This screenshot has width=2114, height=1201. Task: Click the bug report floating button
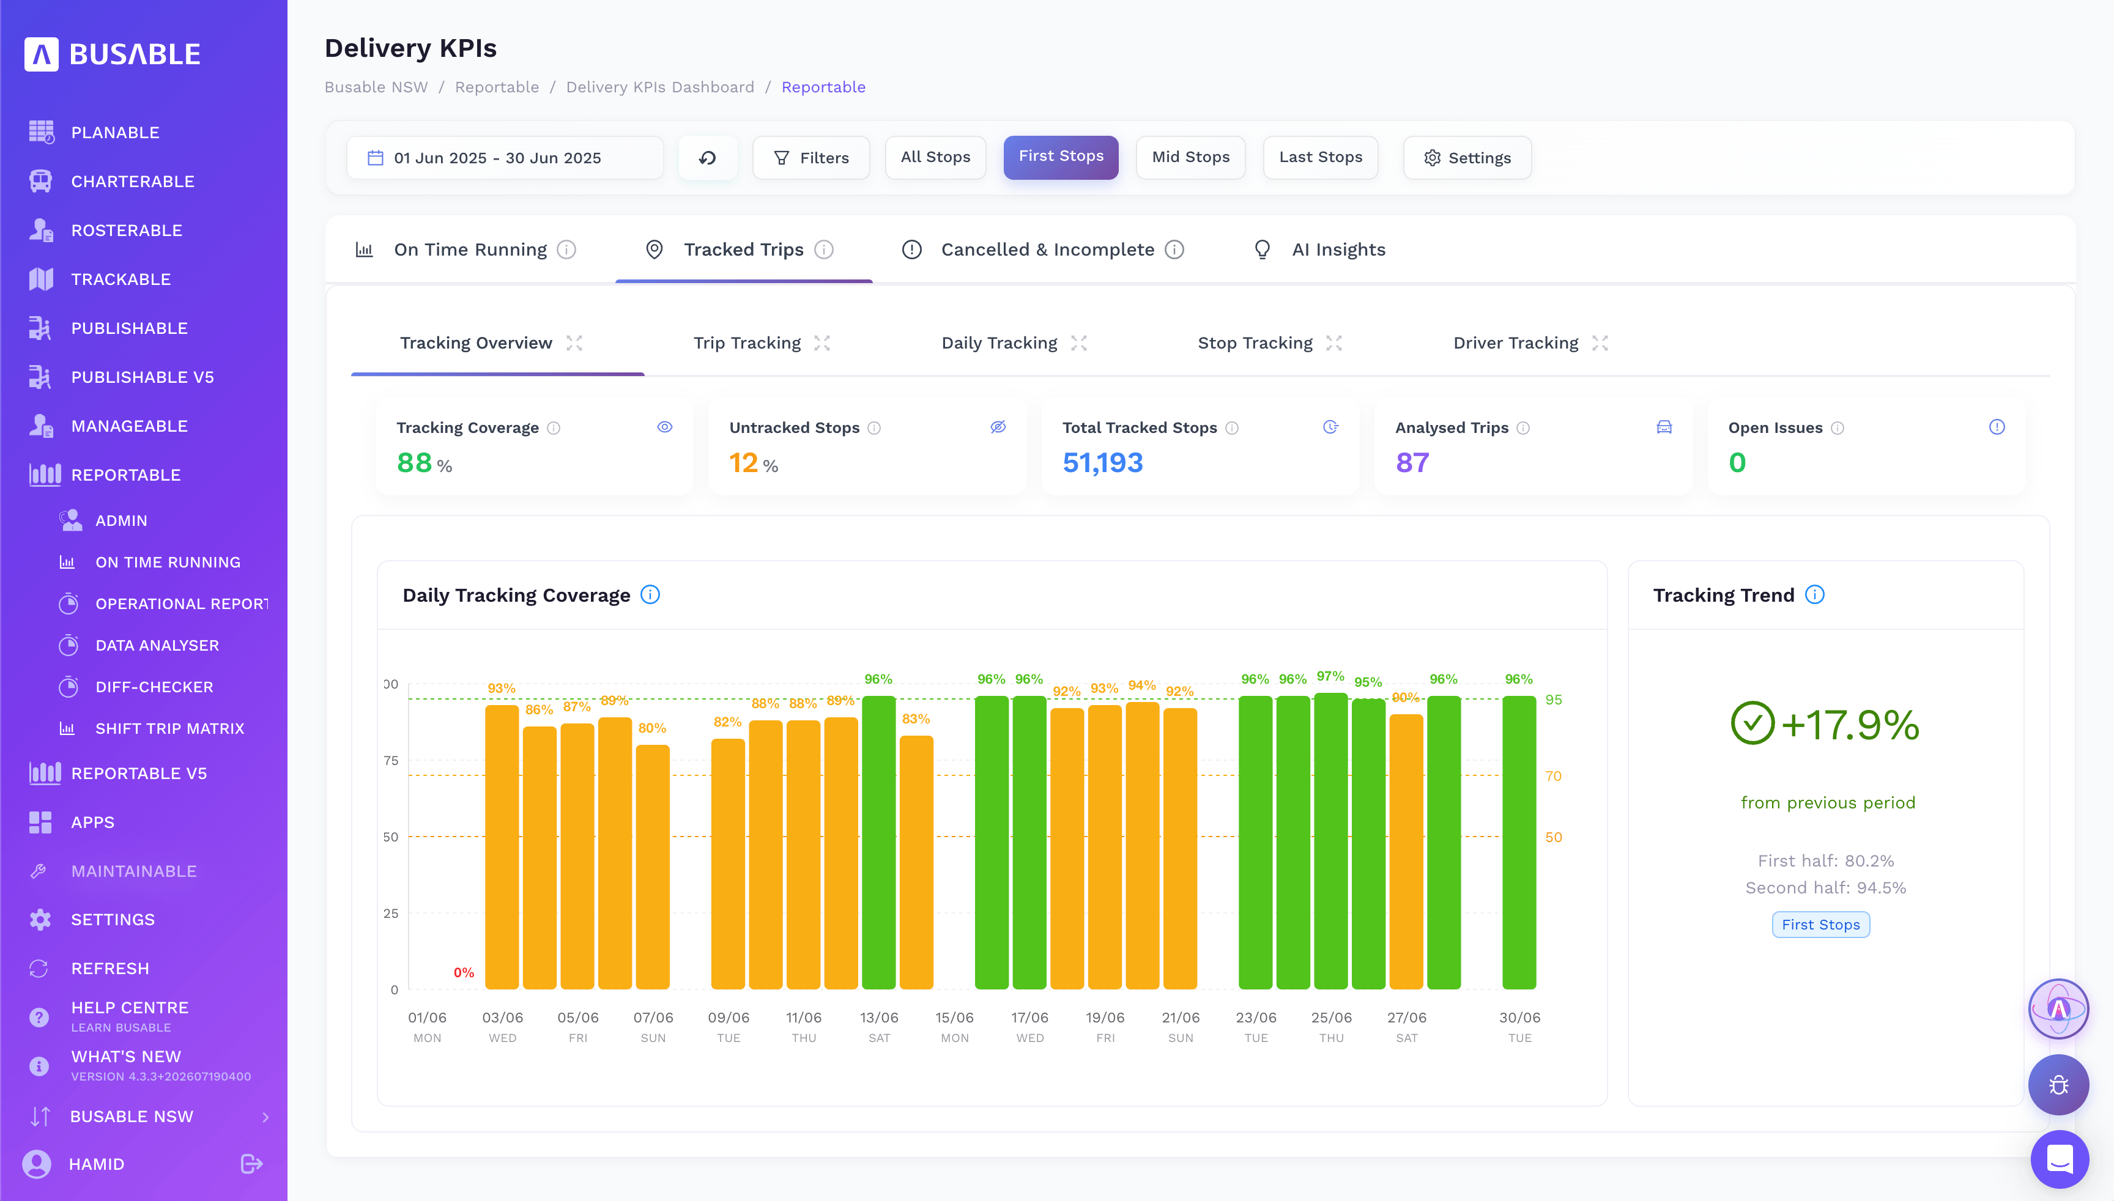click(x=2059, y=1085)
